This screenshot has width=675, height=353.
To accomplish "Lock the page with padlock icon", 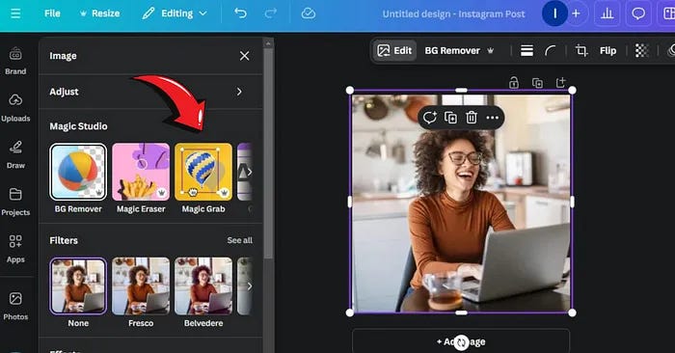I will [514, 83].
